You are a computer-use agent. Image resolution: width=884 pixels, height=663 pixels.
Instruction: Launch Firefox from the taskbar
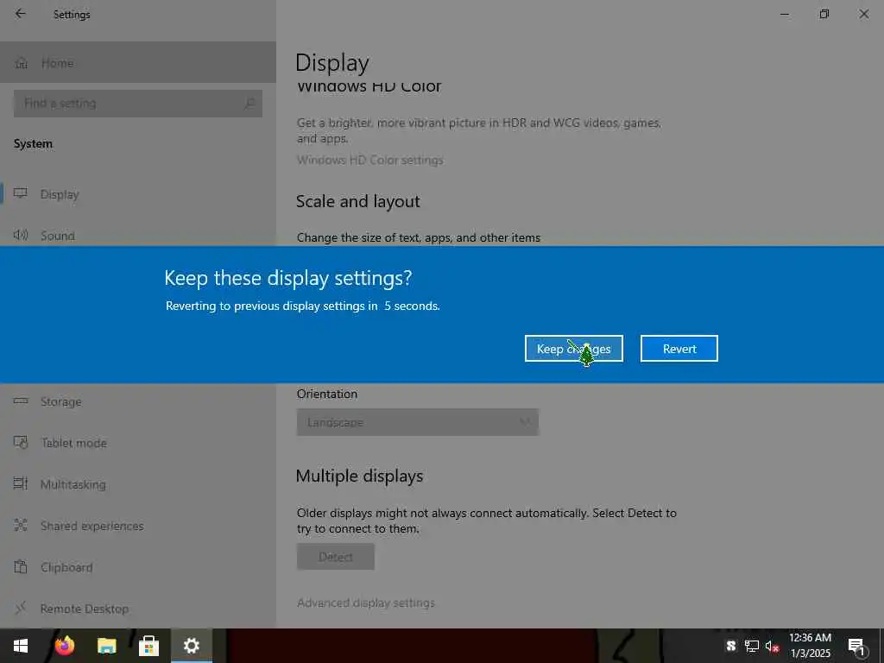[x=64, y=646]
